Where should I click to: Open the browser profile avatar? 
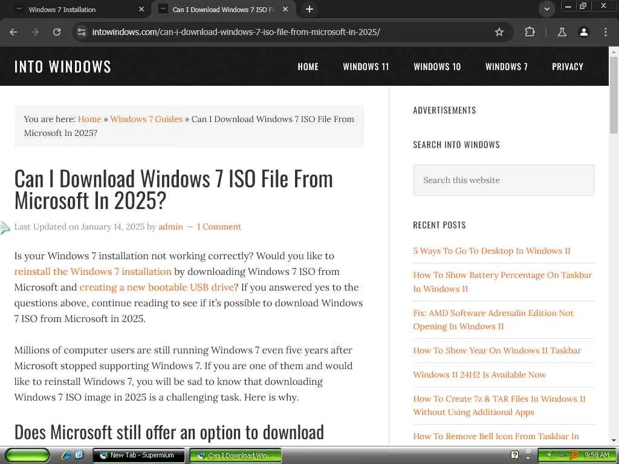click(584, 32)
